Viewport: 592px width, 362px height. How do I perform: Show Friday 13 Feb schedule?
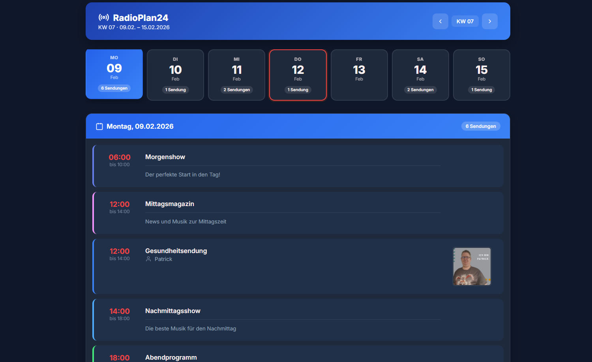[359, 75]
